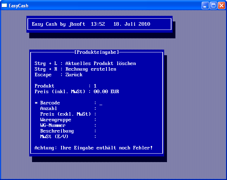Screen dimensions: 227x180
Task: Select the 'Warengruppe' field
Action: tap(56, 120)
